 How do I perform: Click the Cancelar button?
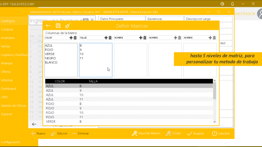(x=221, y=134)
